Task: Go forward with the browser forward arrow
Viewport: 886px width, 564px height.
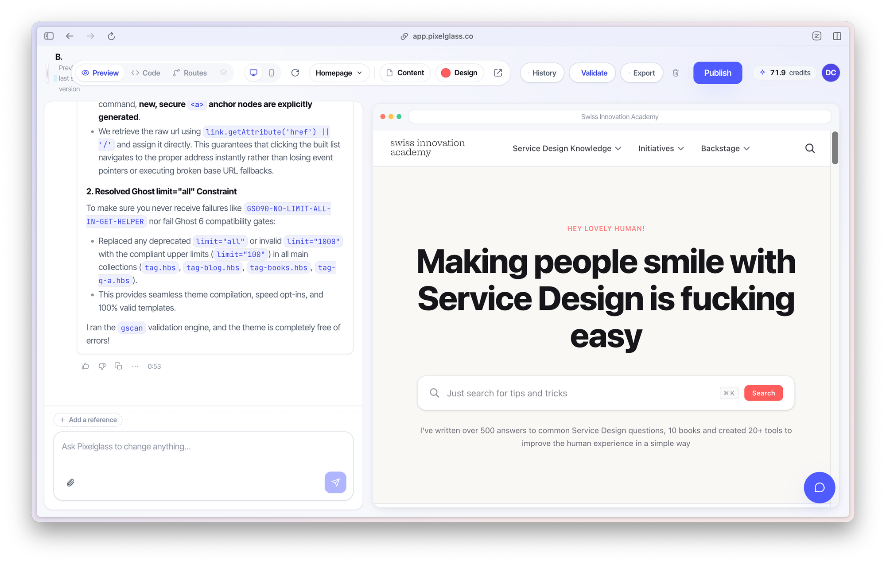Action: coord(90,36)
